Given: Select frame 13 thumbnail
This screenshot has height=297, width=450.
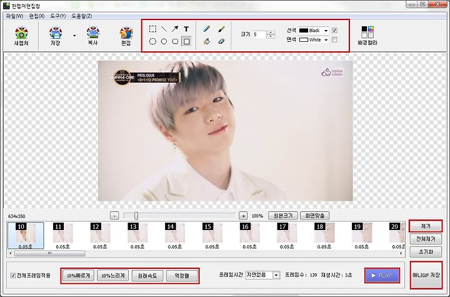Looking at the screenshot, I should coord(137,235).
